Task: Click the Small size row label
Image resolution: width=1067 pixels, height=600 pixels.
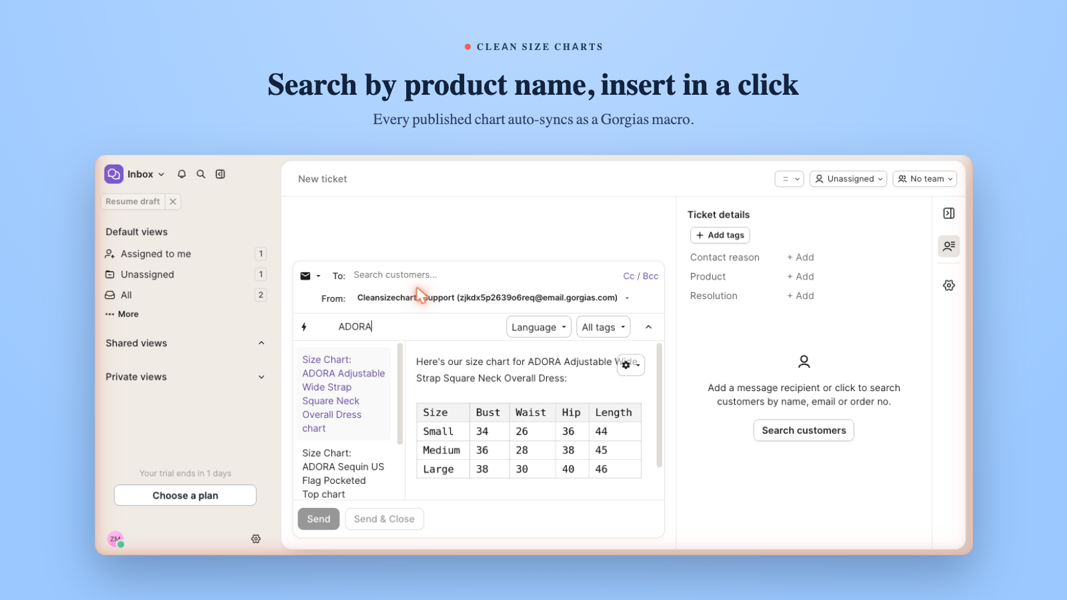Action: click(x=438, y=432)
